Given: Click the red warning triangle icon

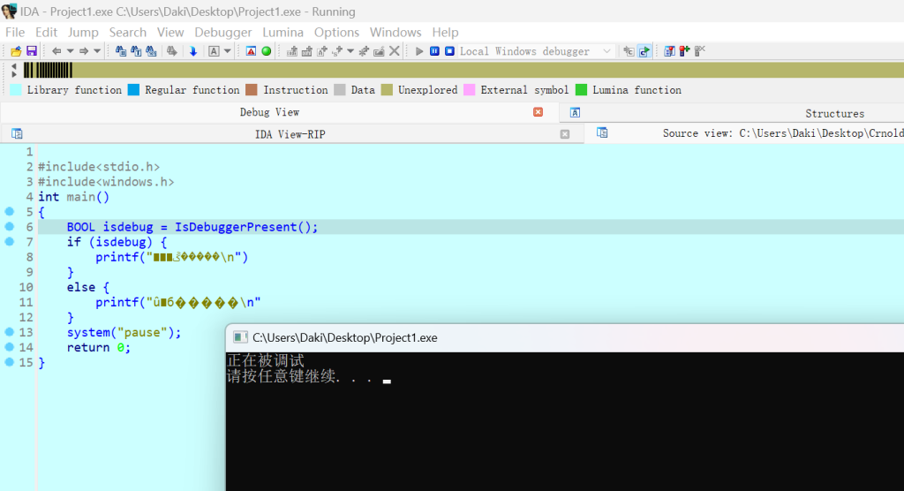Looking at the screenshot, I should pos(251,51).
